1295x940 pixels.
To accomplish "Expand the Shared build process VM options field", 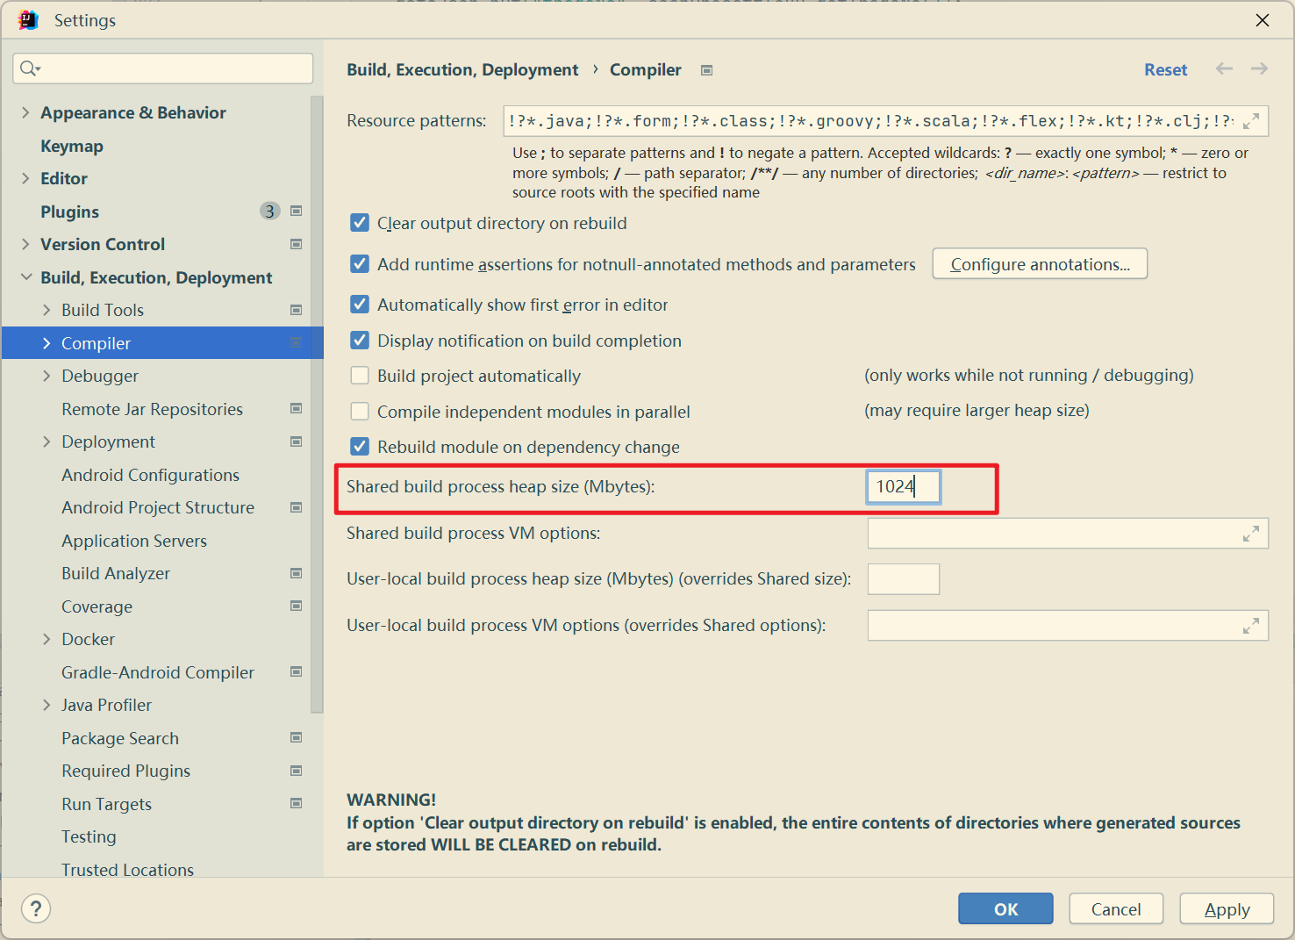I will tap(1251, 534).
